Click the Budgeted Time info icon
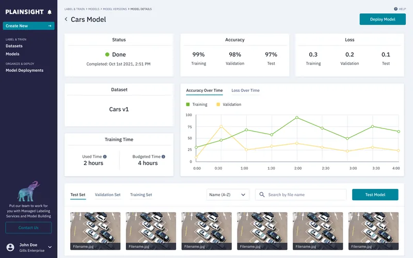 (163, 157)
